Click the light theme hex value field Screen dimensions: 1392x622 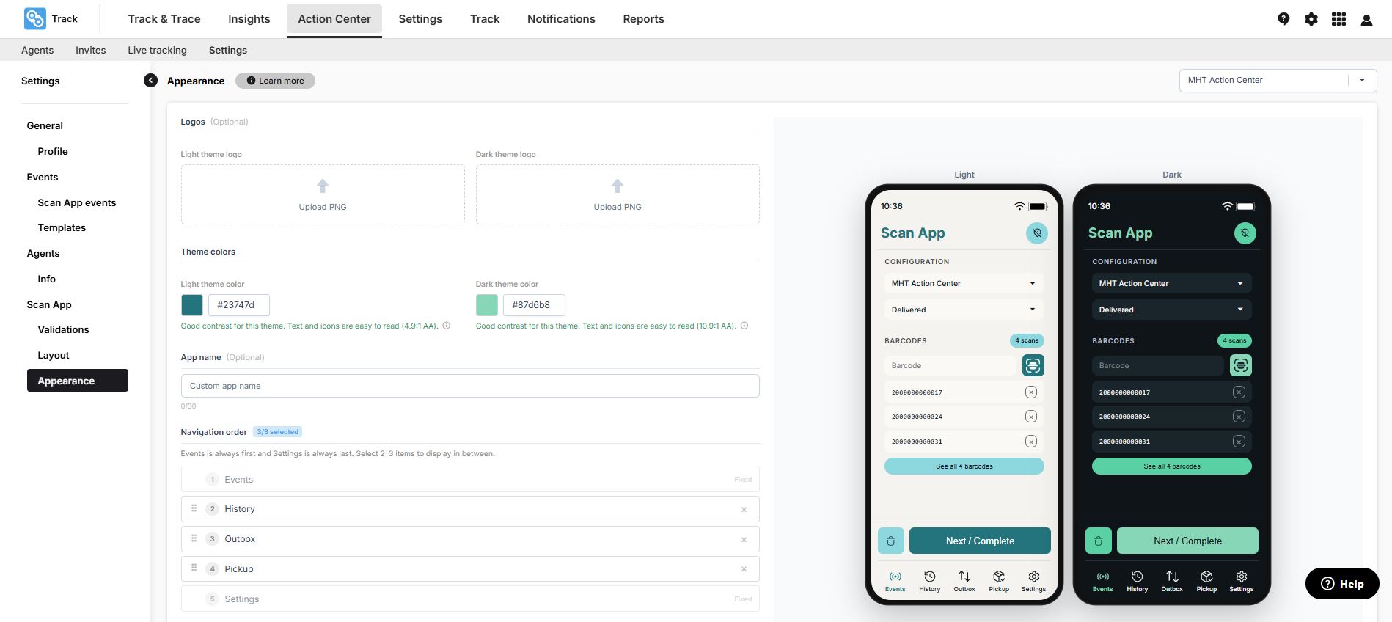coord(239,305)
